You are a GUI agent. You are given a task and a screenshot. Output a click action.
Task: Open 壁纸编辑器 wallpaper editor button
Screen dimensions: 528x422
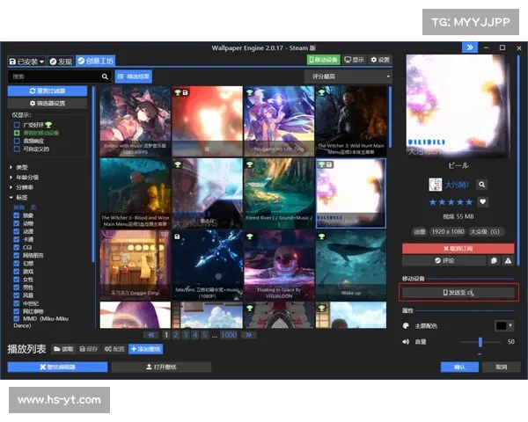[57, 367]
